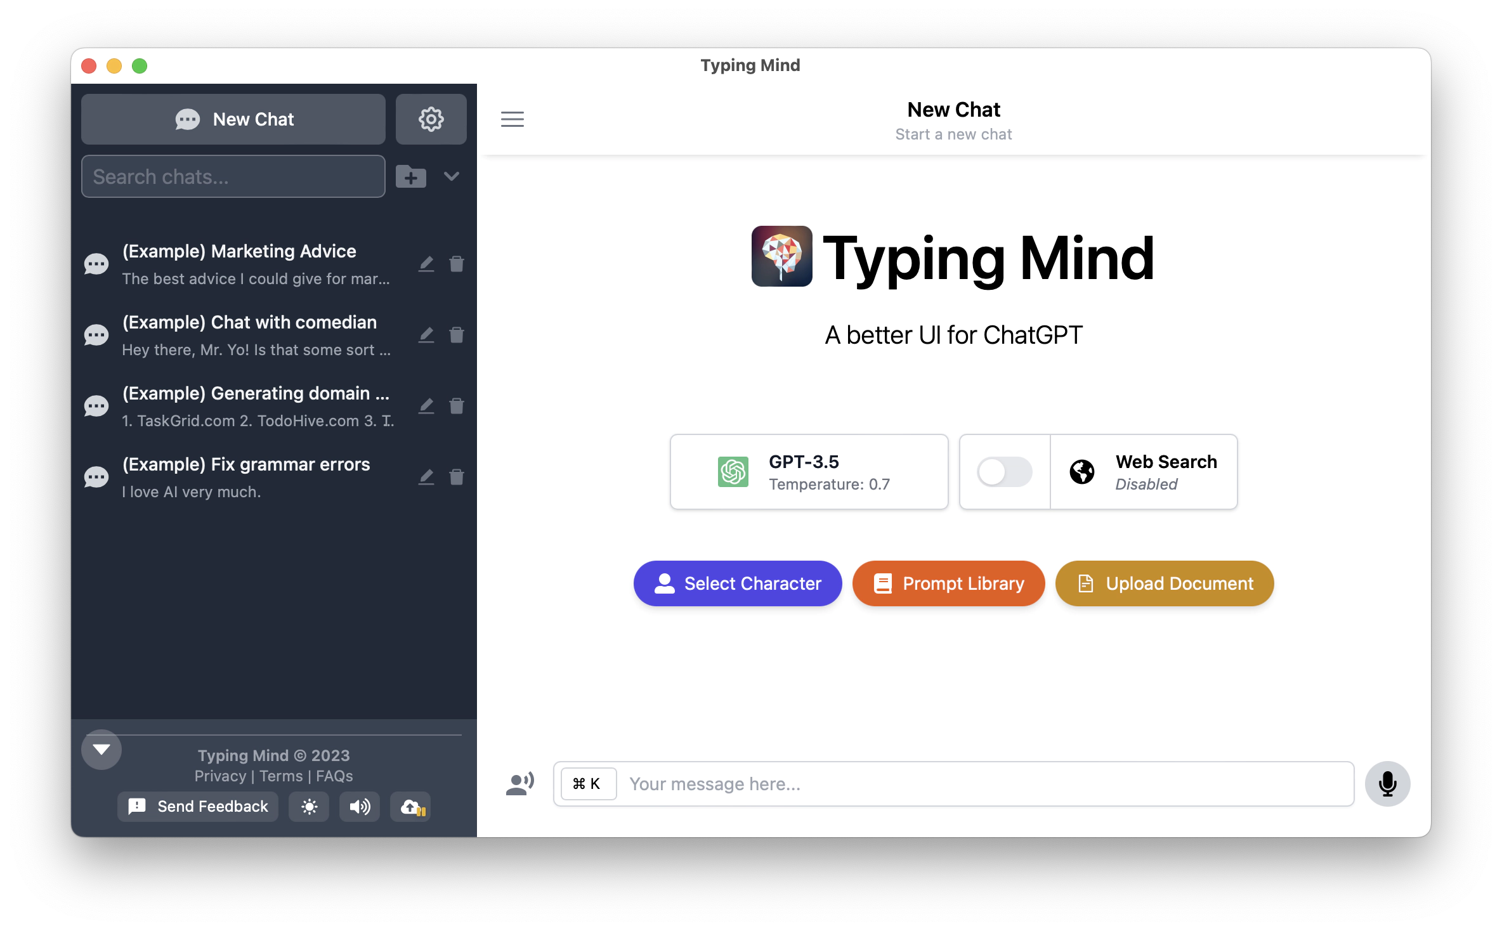Edit the Fix grammar errors chat title
The width and height of the screenshot is (1502, 931).
(426, 477)
